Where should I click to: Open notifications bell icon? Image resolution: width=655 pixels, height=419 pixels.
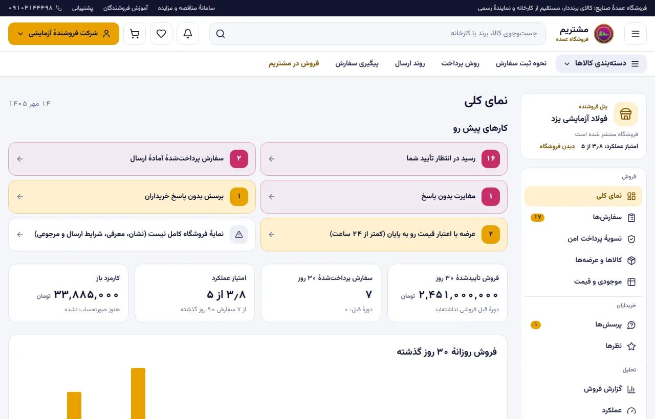point(188,34)
